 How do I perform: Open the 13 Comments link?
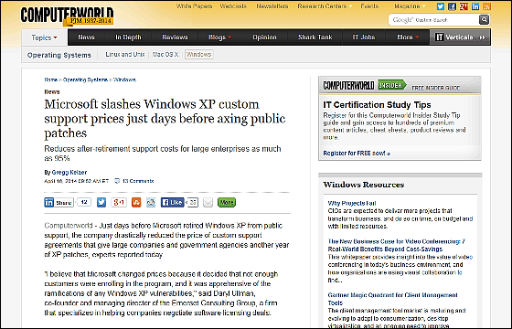138,181
